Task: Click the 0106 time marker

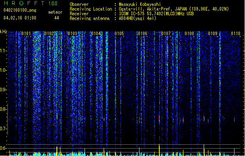Action: point(143,34)
